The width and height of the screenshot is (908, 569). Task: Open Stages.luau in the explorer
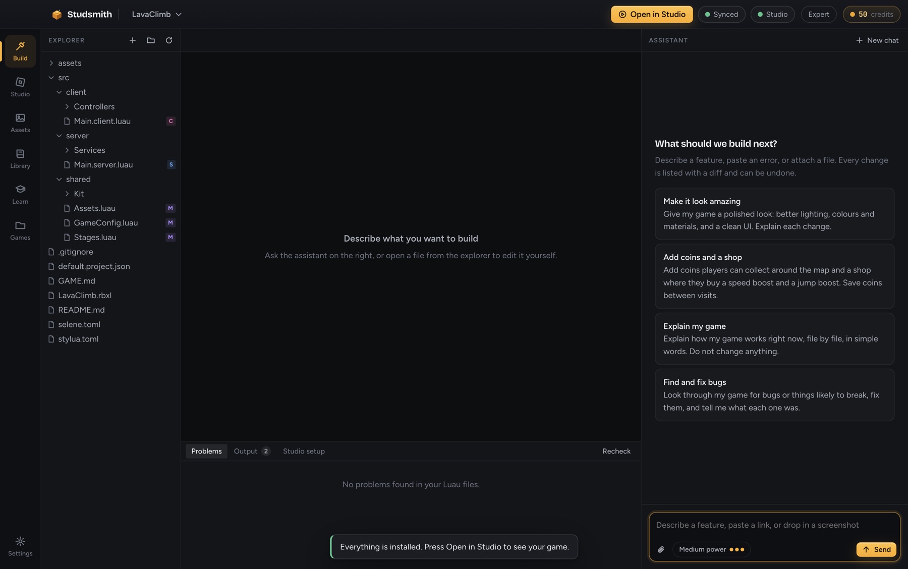coord(110,237)
